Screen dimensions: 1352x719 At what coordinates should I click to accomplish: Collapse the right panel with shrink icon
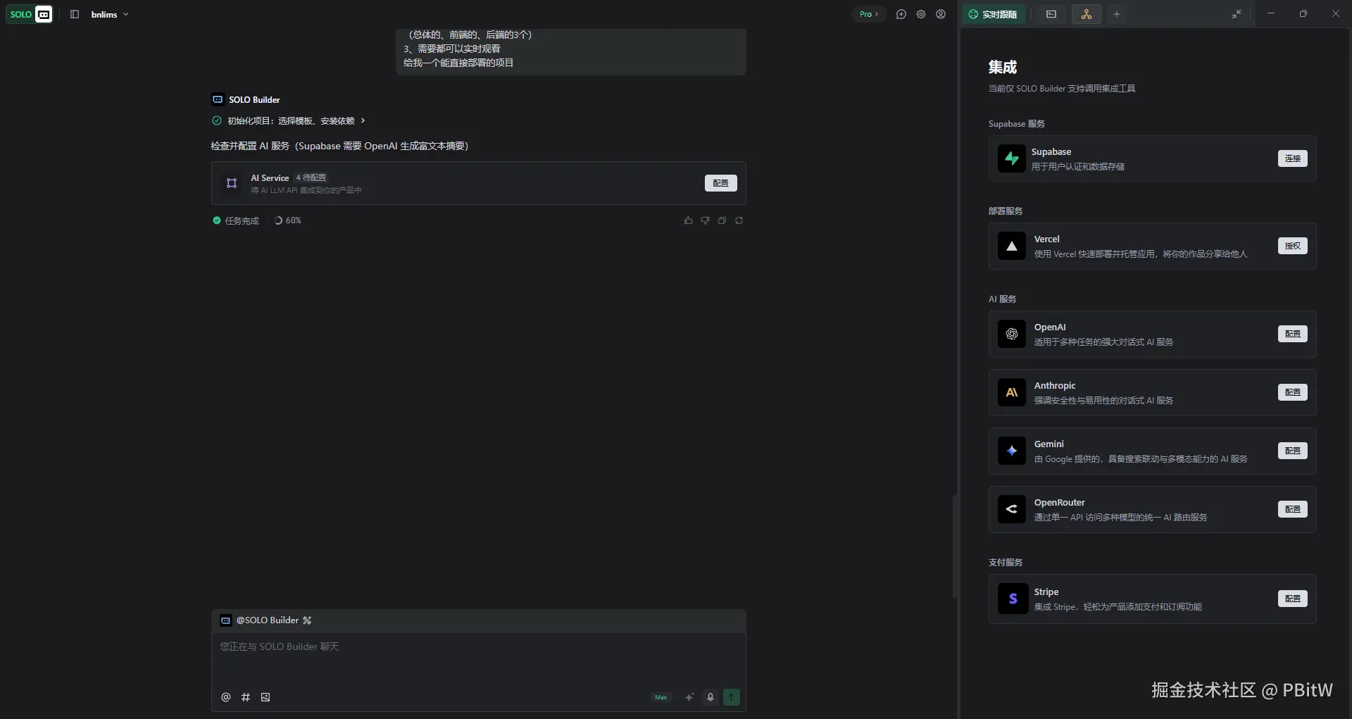[1237, 14]
